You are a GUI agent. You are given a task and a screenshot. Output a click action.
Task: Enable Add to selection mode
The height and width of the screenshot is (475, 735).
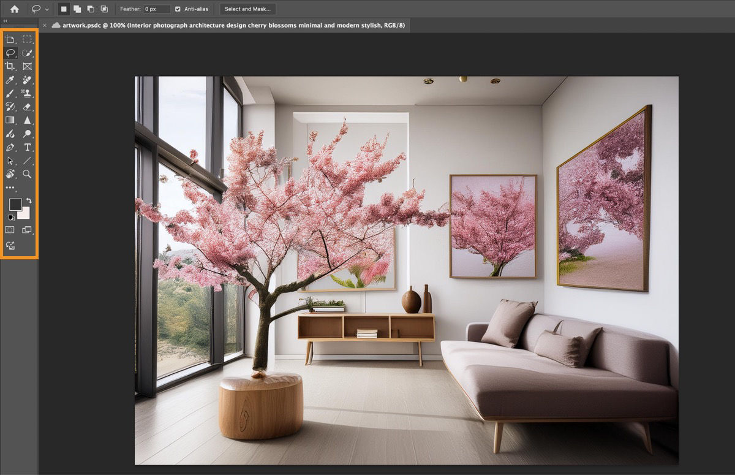tap(77, 9)
